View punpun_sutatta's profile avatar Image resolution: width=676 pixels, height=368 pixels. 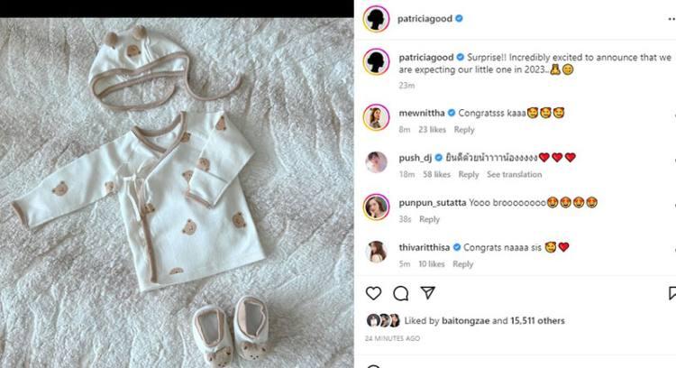[x=376, y=207]
